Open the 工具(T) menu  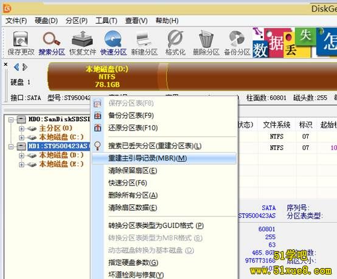tap(106, 21)
